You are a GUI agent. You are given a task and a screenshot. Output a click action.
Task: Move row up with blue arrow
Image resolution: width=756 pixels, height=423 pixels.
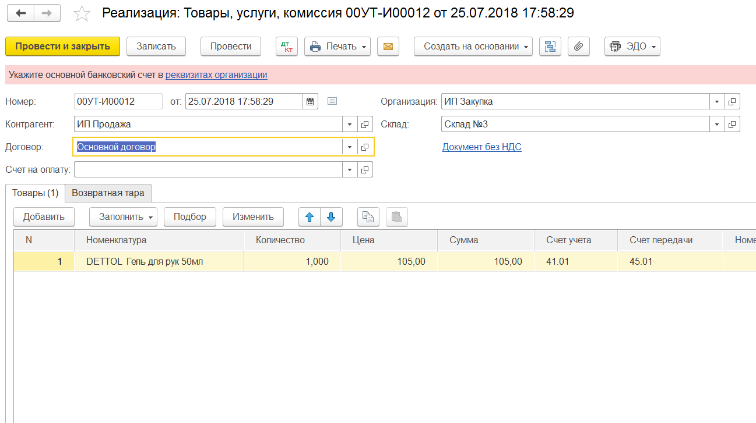click(x=310, y=217)
